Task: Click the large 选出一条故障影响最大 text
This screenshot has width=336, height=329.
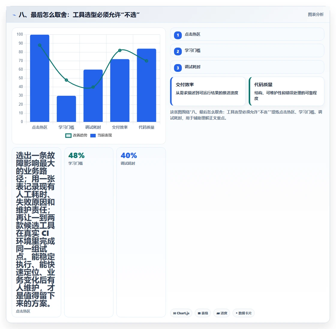Action: click(35, 229)
